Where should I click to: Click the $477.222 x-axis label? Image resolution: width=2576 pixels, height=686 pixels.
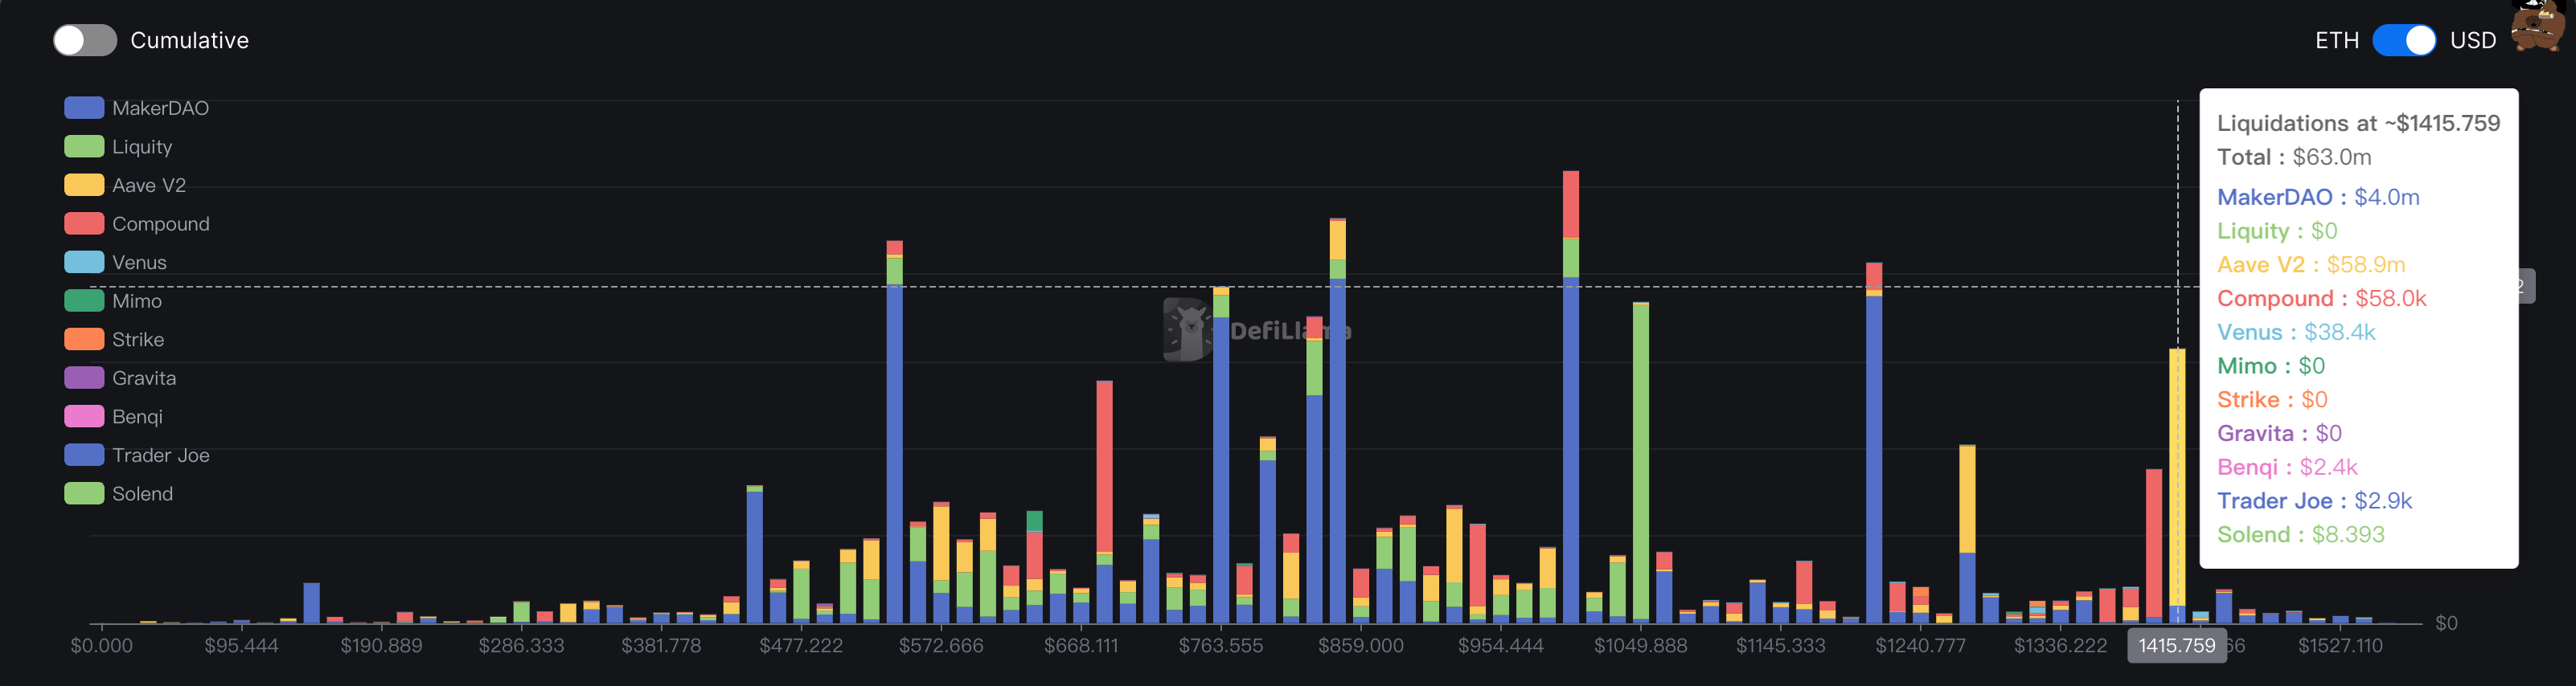click(801, 646)
